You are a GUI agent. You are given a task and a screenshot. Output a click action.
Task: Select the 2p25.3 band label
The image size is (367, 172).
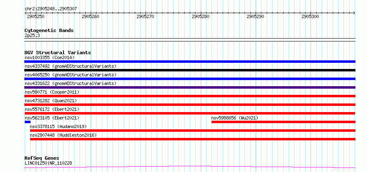coord(32,36)
